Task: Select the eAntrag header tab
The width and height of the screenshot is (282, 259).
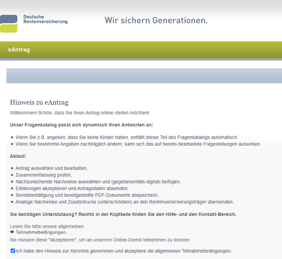Action: [x=19, y=50]
